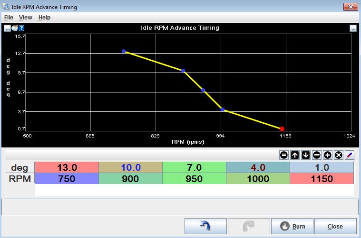The image size is (361, 238).
Task: Click the up arrow increment icon
Action: (295, 155)
